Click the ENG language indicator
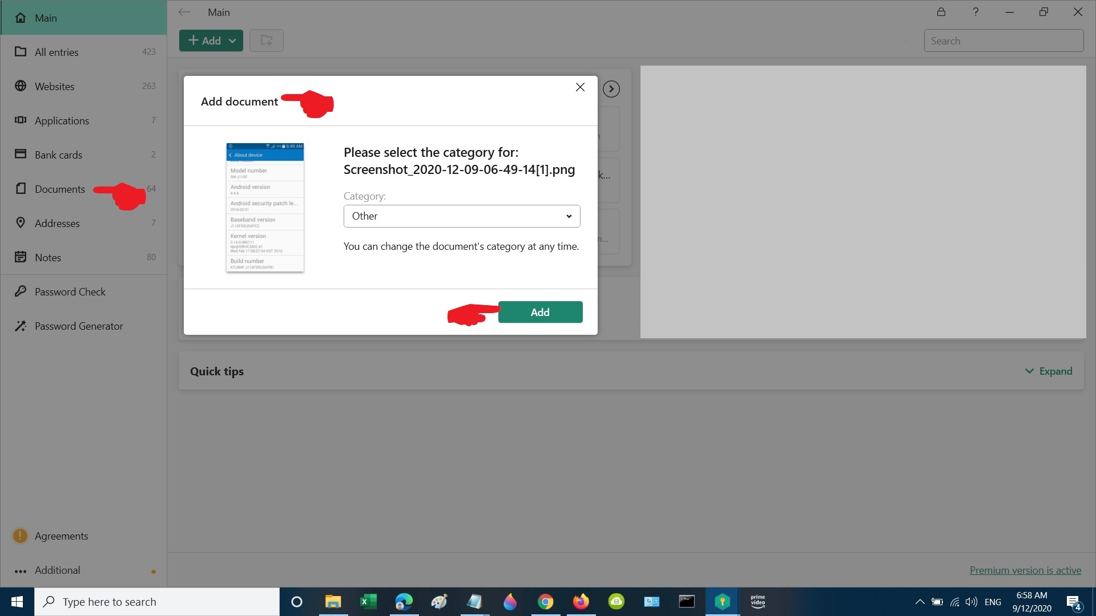This screenshot has width=1096, height=616. pyautogui.click(x=993, y=602)
